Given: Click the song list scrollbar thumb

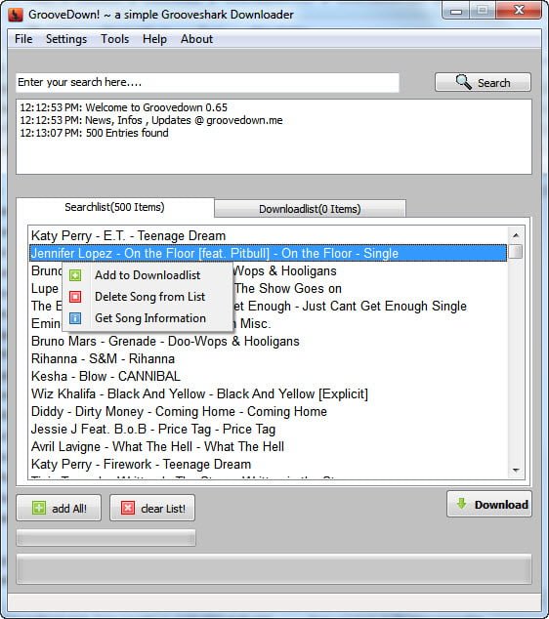Looking at the screenshot, I should 516,252.
